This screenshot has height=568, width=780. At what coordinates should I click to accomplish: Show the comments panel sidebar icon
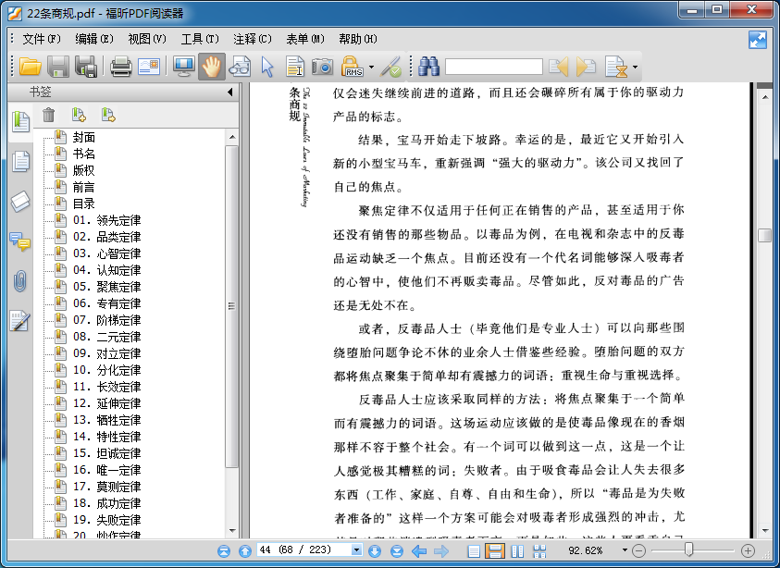click(x=20, y=241)
